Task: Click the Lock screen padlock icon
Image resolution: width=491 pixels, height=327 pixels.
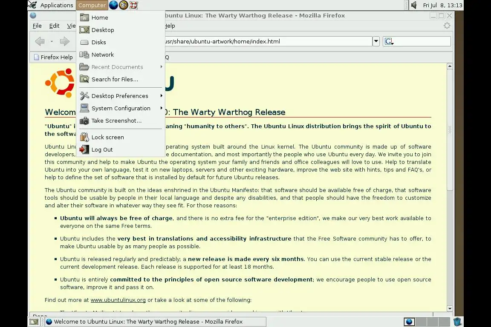Action: [84, 137]
